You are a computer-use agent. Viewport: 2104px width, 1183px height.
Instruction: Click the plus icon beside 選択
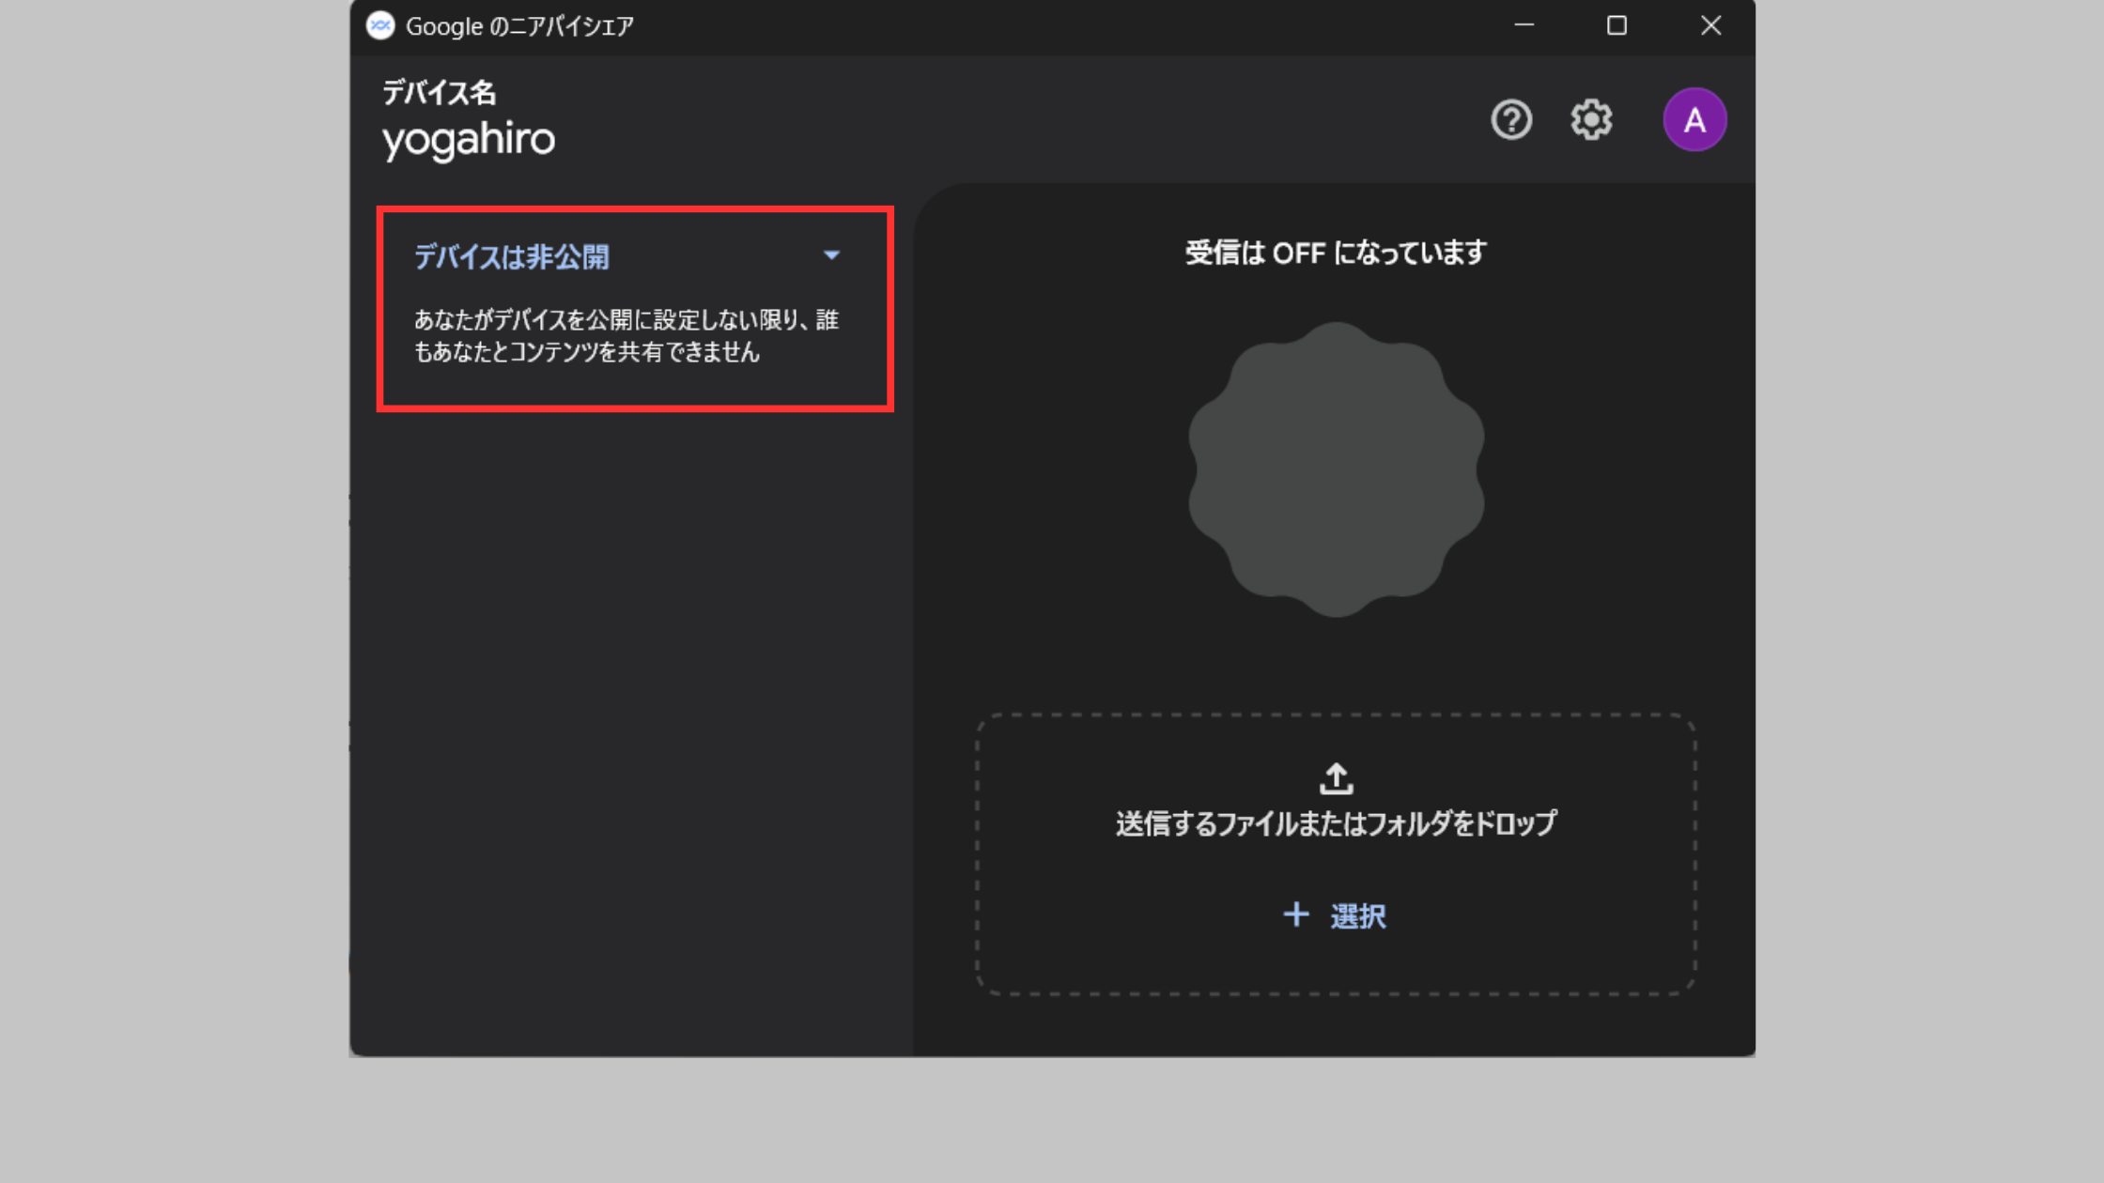pos(1295,915)
